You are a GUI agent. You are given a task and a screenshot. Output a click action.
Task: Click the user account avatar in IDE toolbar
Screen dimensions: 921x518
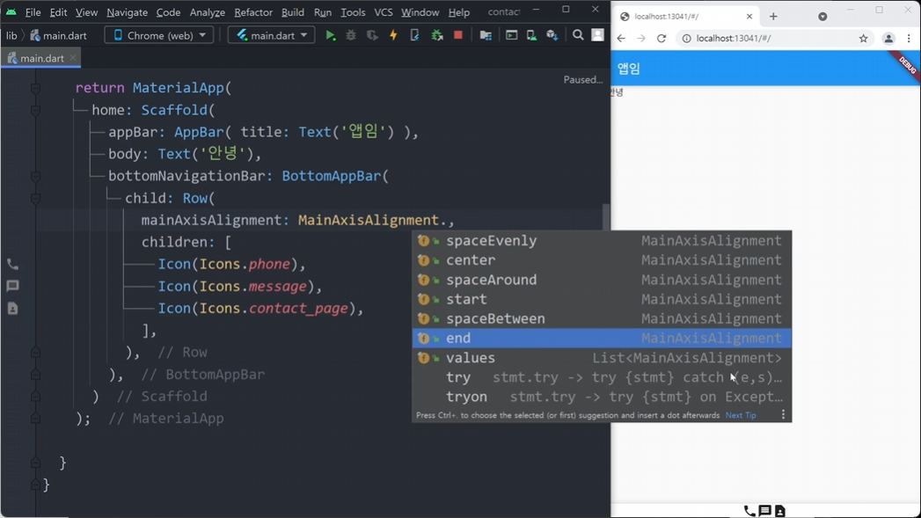click(597, 35)
